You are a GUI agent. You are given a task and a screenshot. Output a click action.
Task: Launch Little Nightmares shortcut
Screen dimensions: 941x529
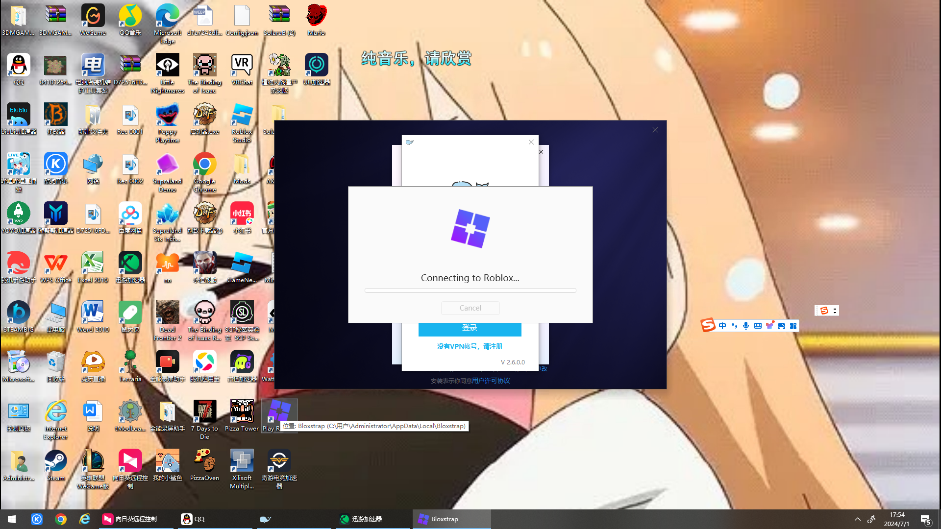pyautogui.click(x=168, y=73)
